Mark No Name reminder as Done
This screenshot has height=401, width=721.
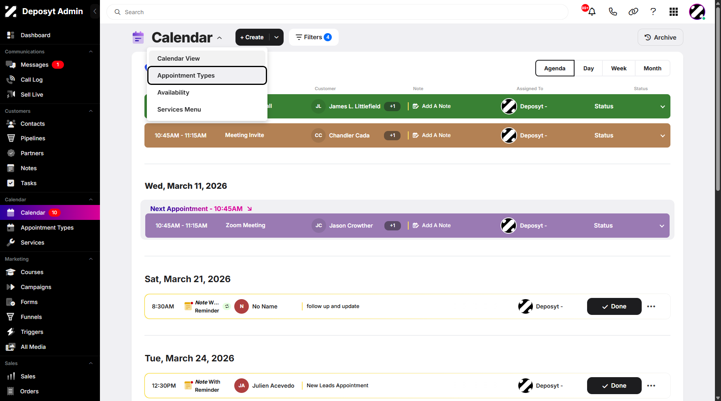[x=614, y=306]
